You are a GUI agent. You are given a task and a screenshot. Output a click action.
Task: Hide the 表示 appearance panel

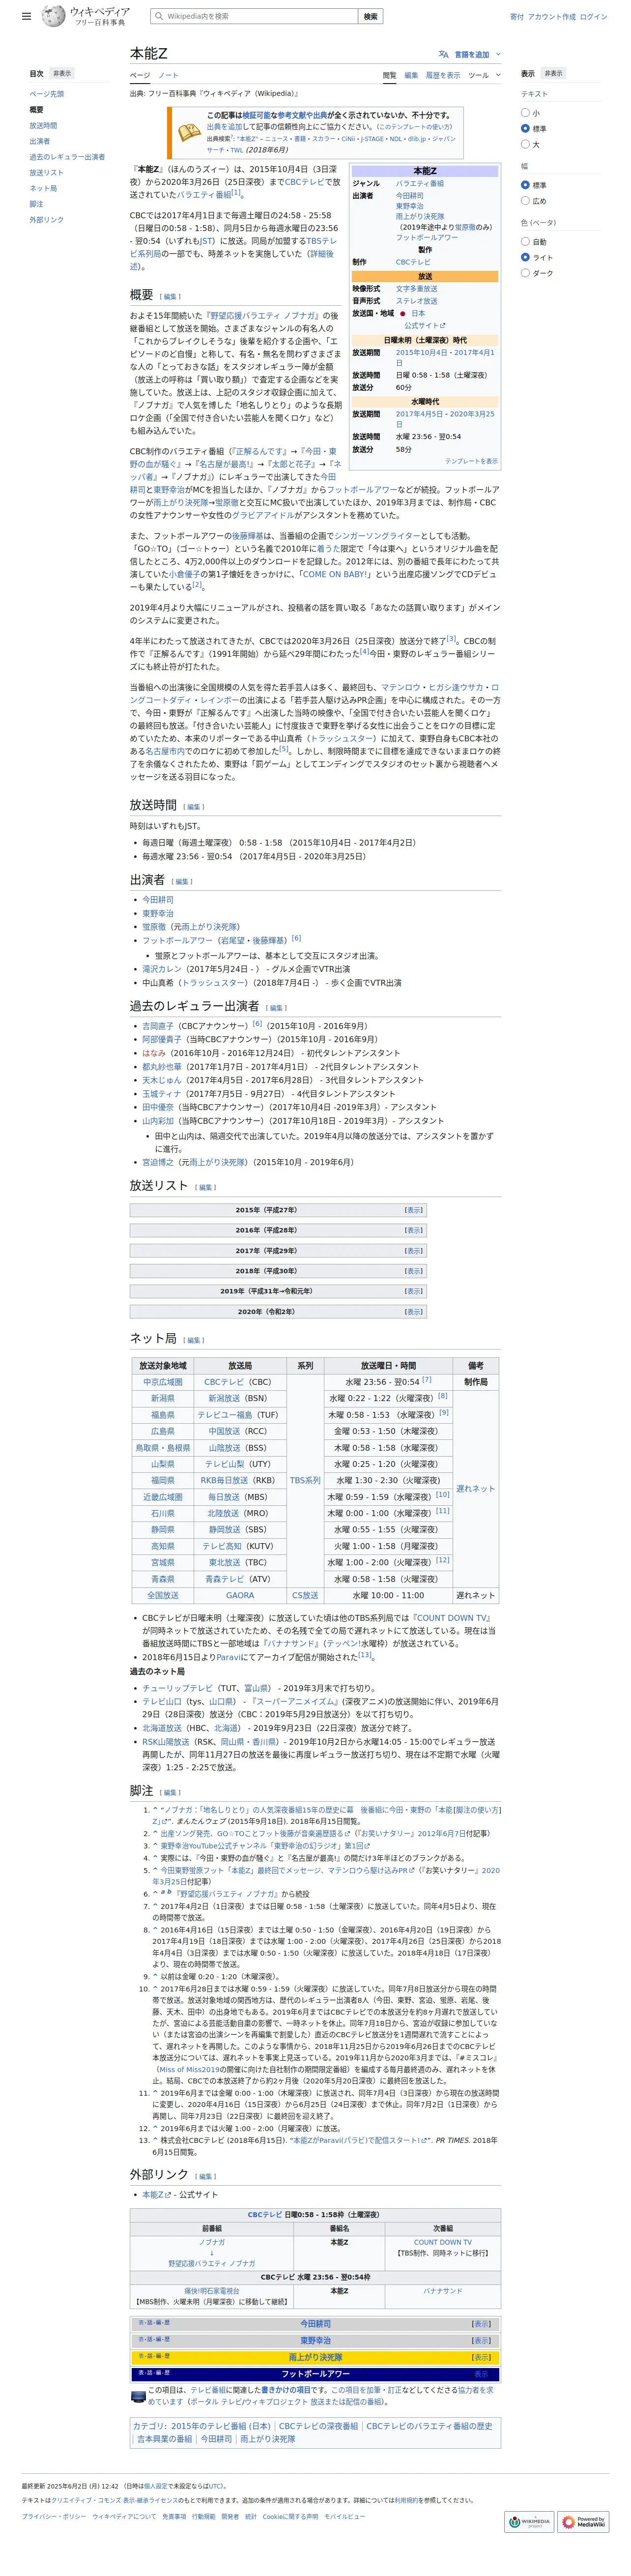[553, 73]
